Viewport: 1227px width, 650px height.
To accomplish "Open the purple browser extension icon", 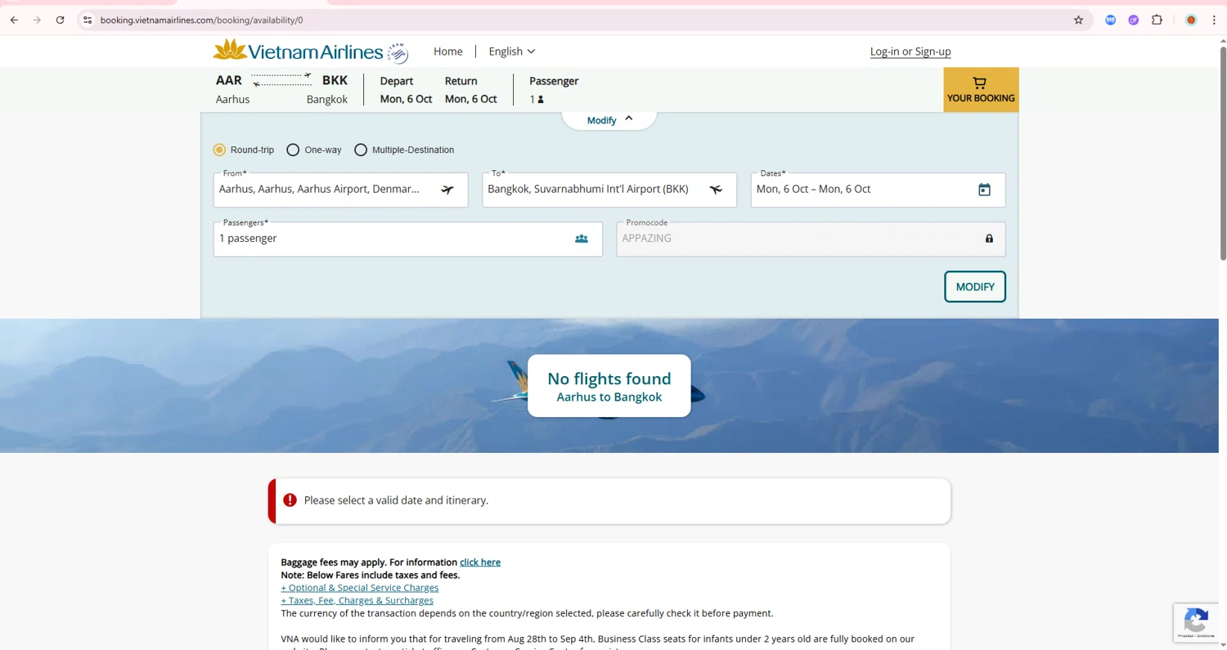I will click(x=1133, y=20).
